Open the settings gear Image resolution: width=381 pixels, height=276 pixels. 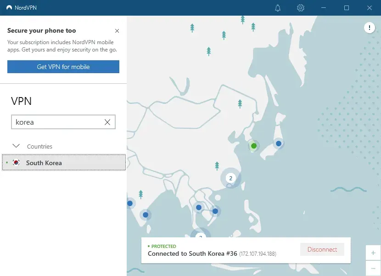(301, 8)
